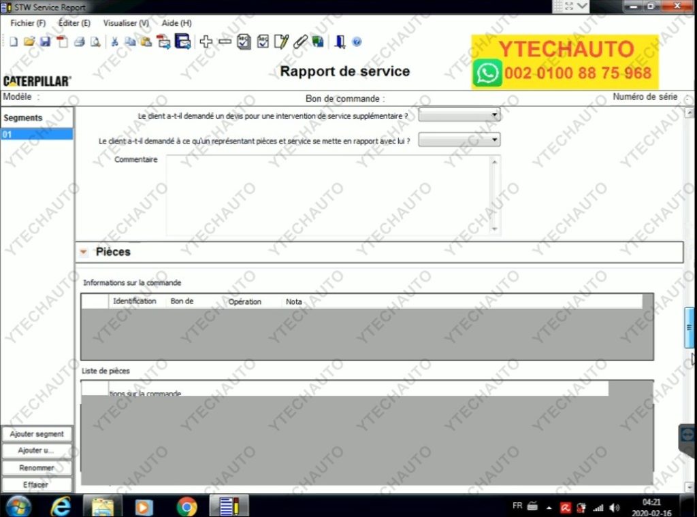Paste from clipboard toolbar icon
The height and width of the screenshot is (517, 697).
[146, 41]
